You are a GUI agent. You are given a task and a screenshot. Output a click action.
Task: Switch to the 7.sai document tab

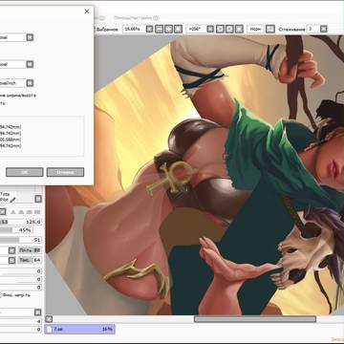pos(79,329)
